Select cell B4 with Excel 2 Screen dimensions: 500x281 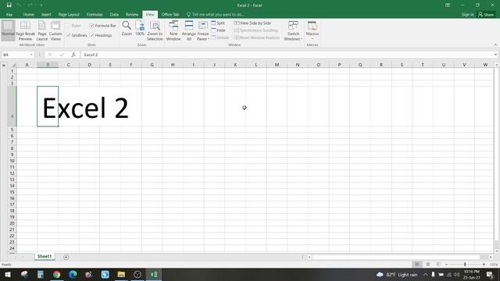(48, 106)
